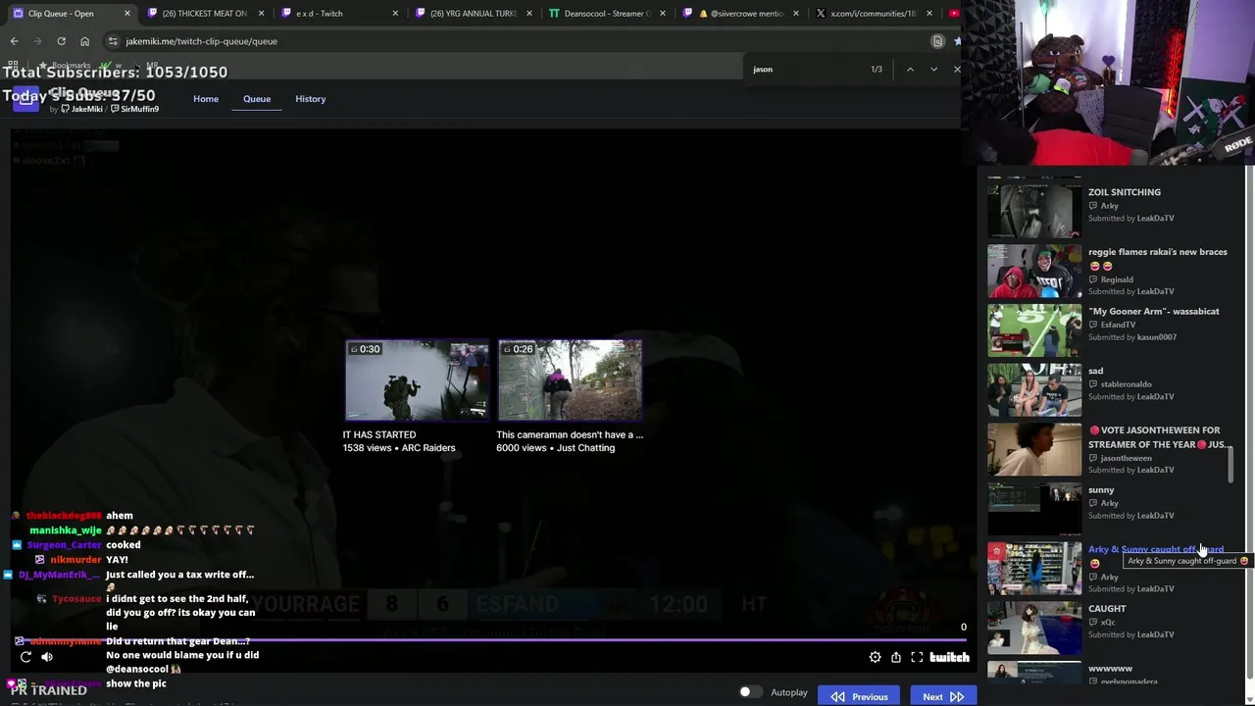
Task: Open the 'sunny' clip thumbnail
Action: click(1034, 509)
